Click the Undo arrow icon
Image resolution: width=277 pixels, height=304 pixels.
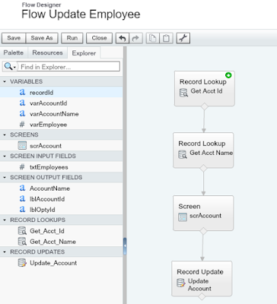[x=123, y=38]
